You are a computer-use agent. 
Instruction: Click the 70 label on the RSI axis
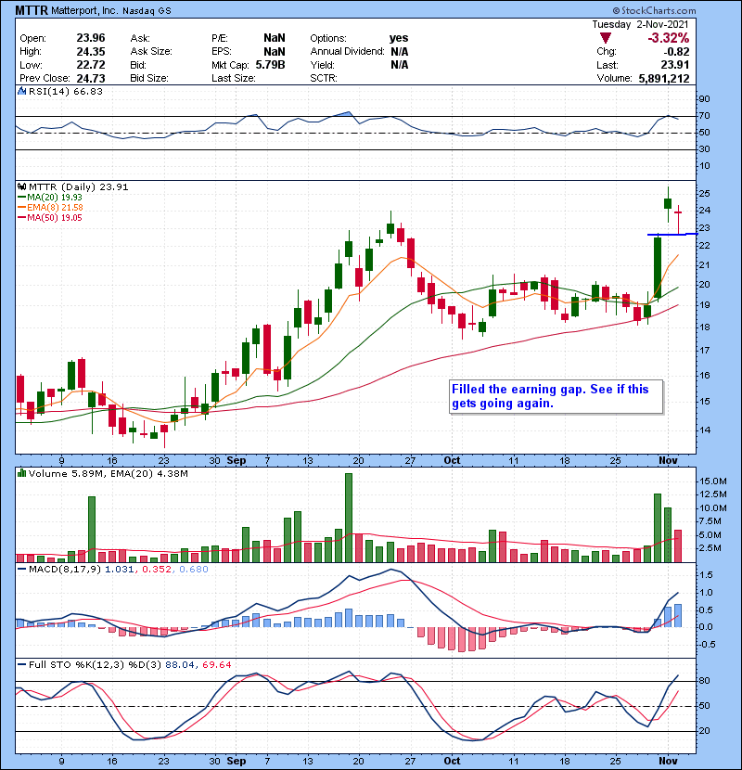704,116
